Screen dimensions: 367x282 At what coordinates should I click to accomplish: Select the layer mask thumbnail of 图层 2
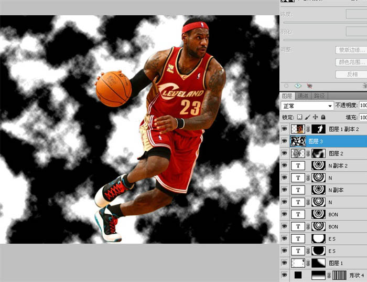(319, 153)
